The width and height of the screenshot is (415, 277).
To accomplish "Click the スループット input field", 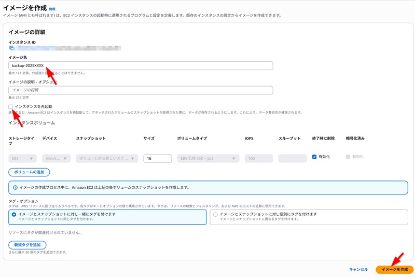I will (x=292, y=159).
